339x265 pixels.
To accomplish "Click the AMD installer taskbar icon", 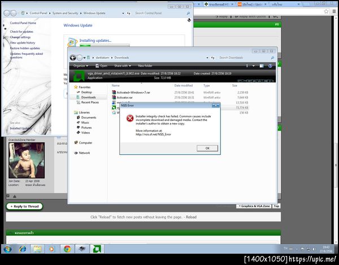I will pyautogui.click(x=97, y=249).
